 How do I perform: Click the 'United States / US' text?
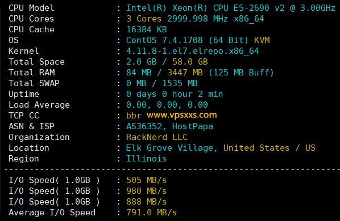[269, 148]
